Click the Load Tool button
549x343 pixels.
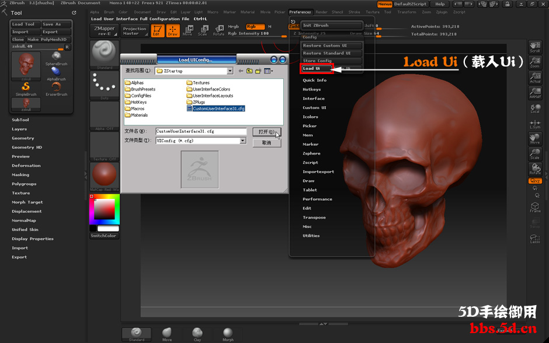26,24
